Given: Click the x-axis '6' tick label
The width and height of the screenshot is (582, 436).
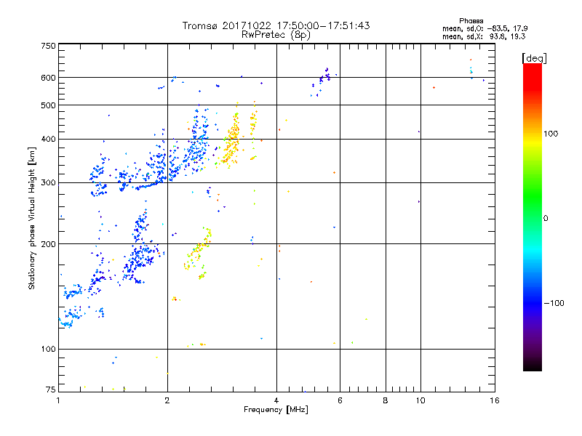Looking at the screenshot, I should [340, 400].
